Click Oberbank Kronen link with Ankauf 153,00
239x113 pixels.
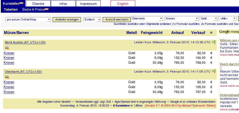[9, 87]
